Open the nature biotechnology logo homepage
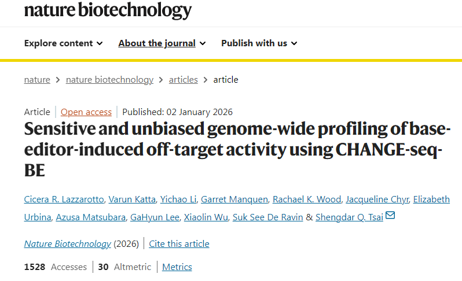 point(108,10)
